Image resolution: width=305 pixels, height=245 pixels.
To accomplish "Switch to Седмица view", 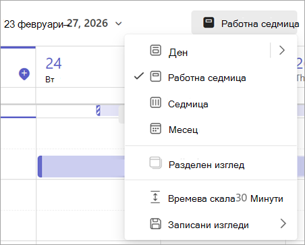I will click(x=211, y=103).
